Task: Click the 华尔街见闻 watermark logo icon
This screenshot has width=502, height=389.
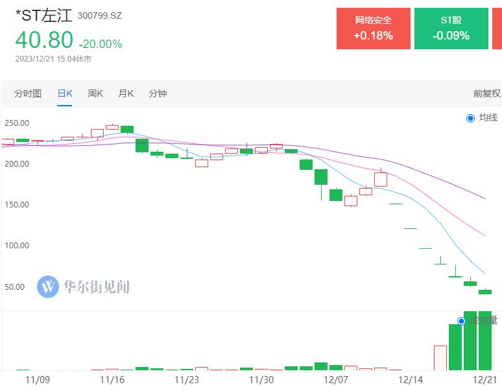Action: coord(48,287)
